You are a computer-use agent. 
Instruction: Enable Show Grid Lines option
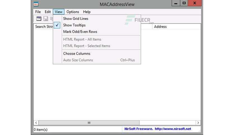97,19
